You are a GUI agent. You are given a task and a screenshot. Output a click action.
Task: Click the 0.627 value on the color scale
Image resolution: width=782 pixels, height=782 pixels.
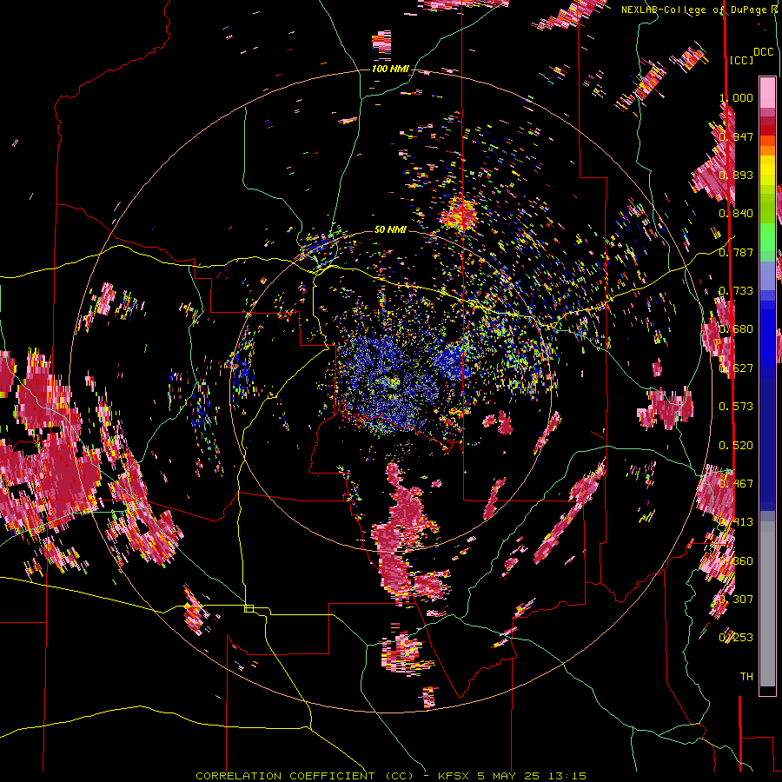click(x=736, y=368)
